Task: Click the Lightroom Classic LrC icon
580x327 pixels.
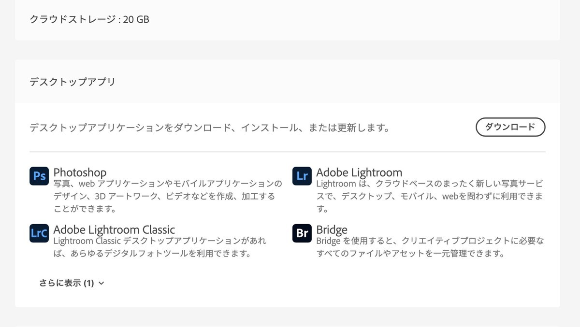Action: [39, 233]
